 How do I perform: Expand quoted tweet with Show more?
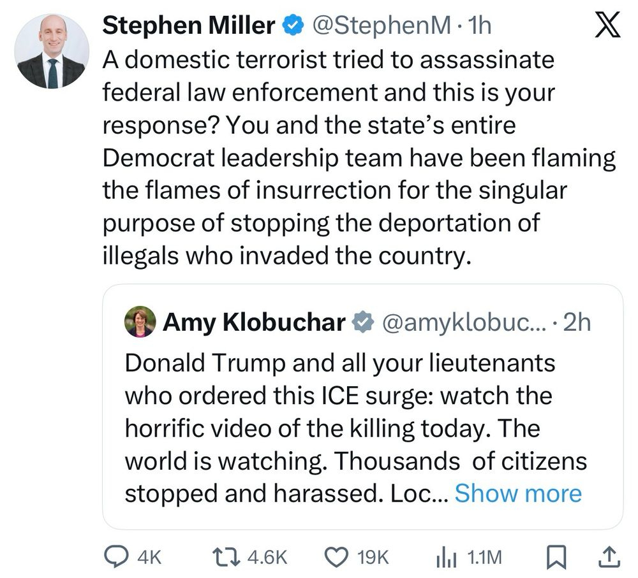pyautogui.click(x=518, y=493)
